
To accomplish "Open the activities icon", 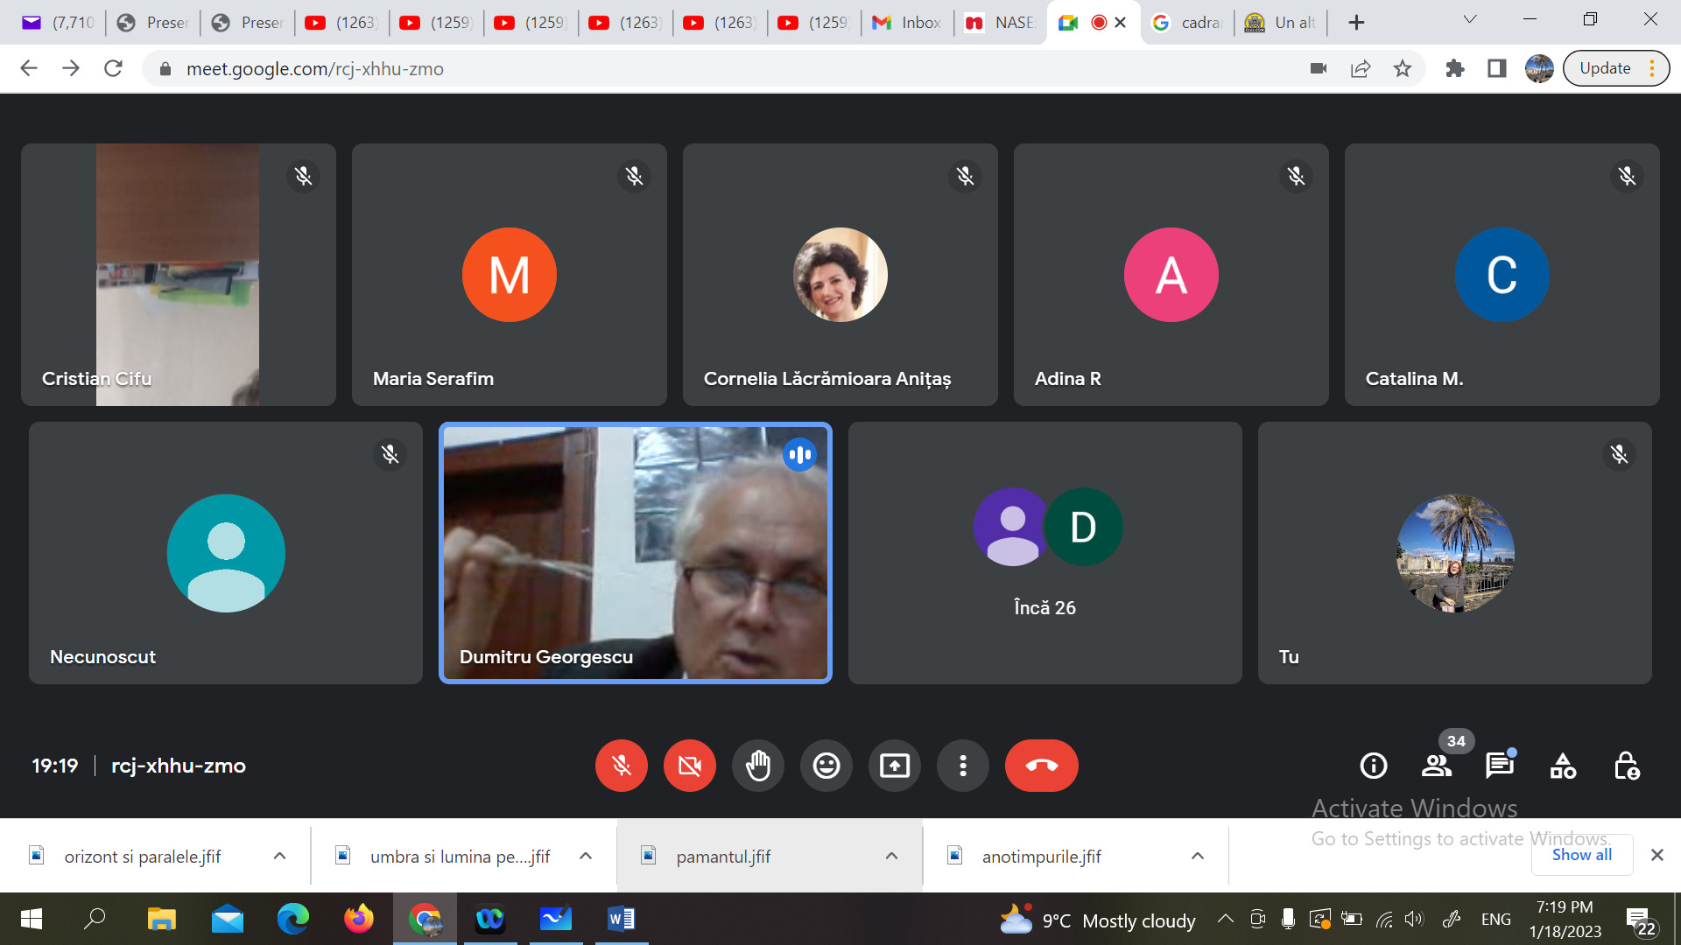I will pos(1563,766).
